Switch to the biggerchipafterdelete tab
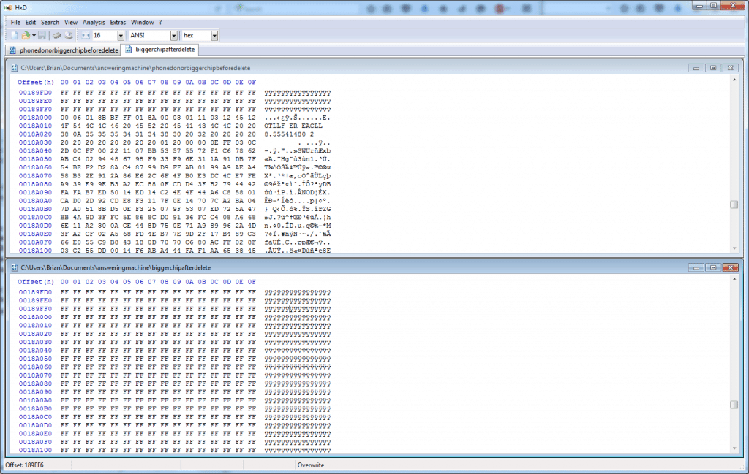749x474 pixels. tap(165, 50)
